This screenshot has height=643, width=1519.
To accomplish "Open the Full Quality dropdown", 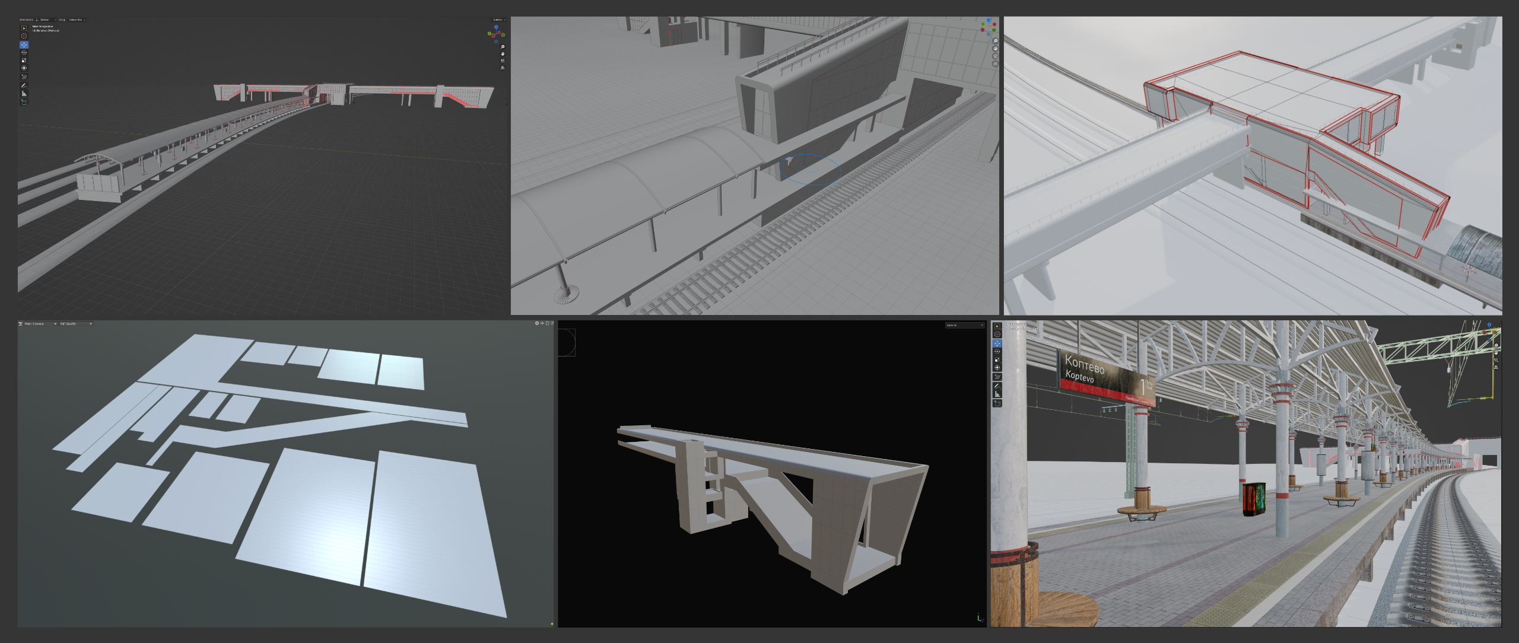I will pyautogui.click(x=76, y=324).
